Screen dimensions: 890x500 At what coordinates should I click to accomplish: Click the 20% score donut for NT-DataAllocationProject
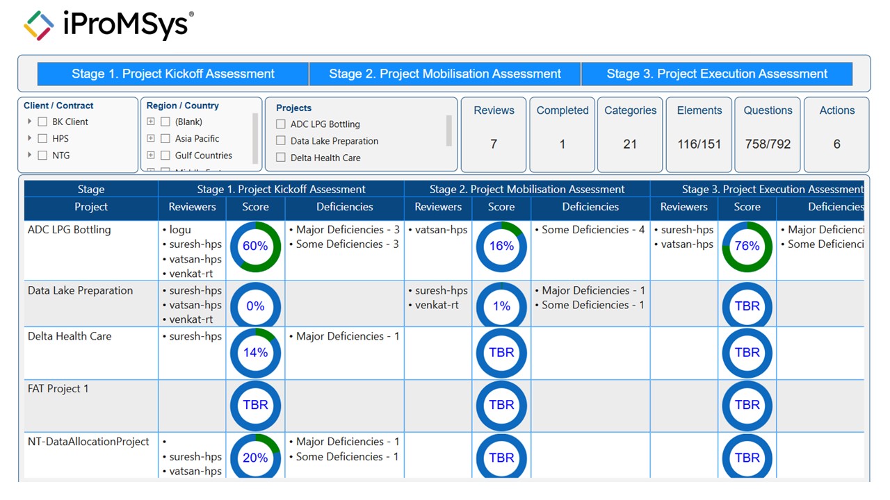pyautogui.click(x=255, y=456)
